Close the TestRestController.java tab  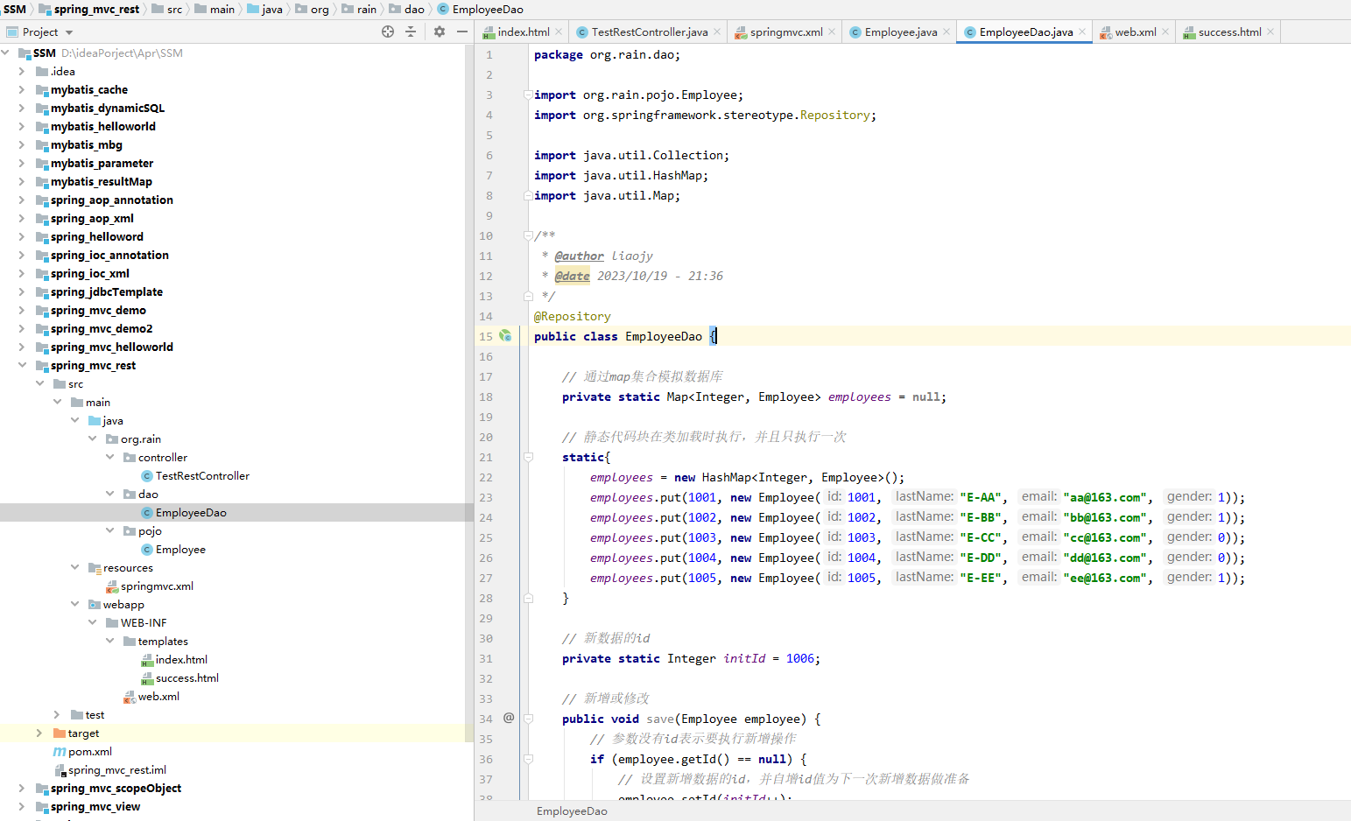pyautogui.click(x=717, y=32)
